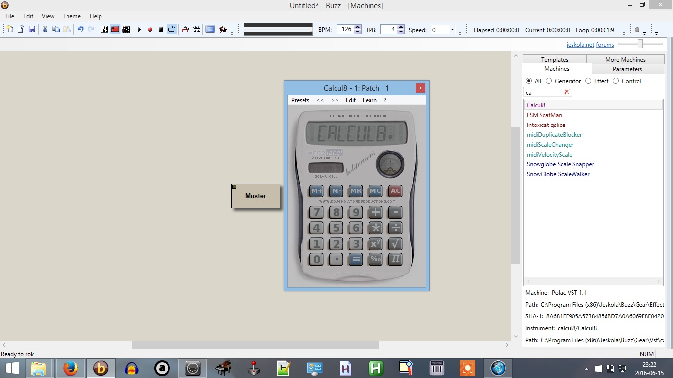The width and height of the screenshot is (673, 378).
Task: Select the Effect radio button
Action: [x=588, y=81]
